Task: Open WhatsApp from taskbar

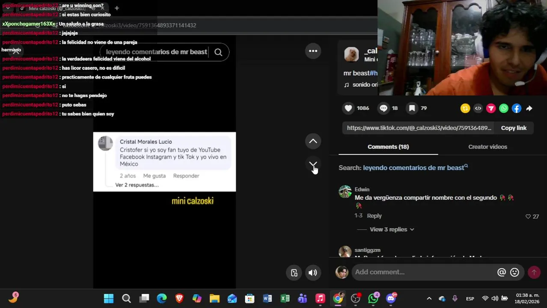Action: pyautogui.click(x=373, y=299)
